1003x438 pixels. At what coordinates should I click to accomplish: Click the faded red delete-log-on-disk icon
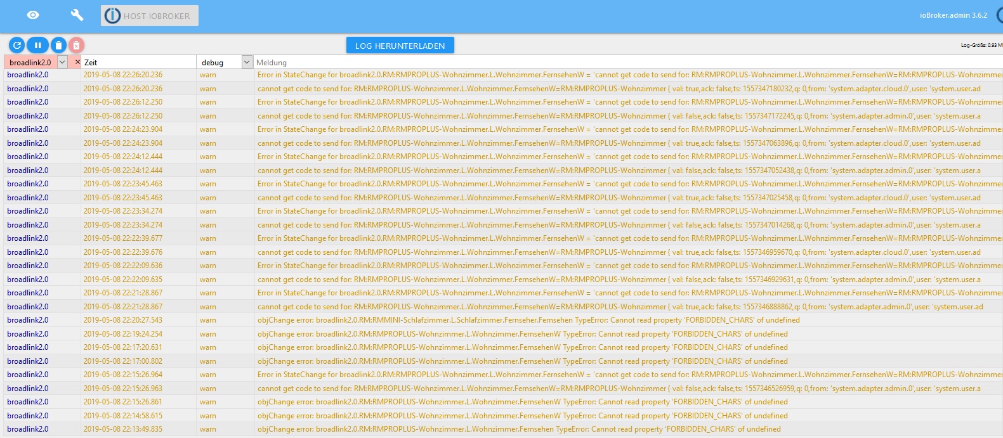(76, 45)
